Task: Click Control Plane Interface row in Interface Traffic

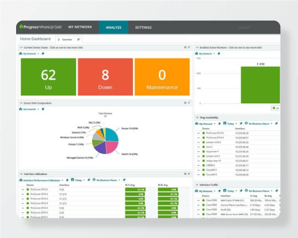Action: click(238, 205)
